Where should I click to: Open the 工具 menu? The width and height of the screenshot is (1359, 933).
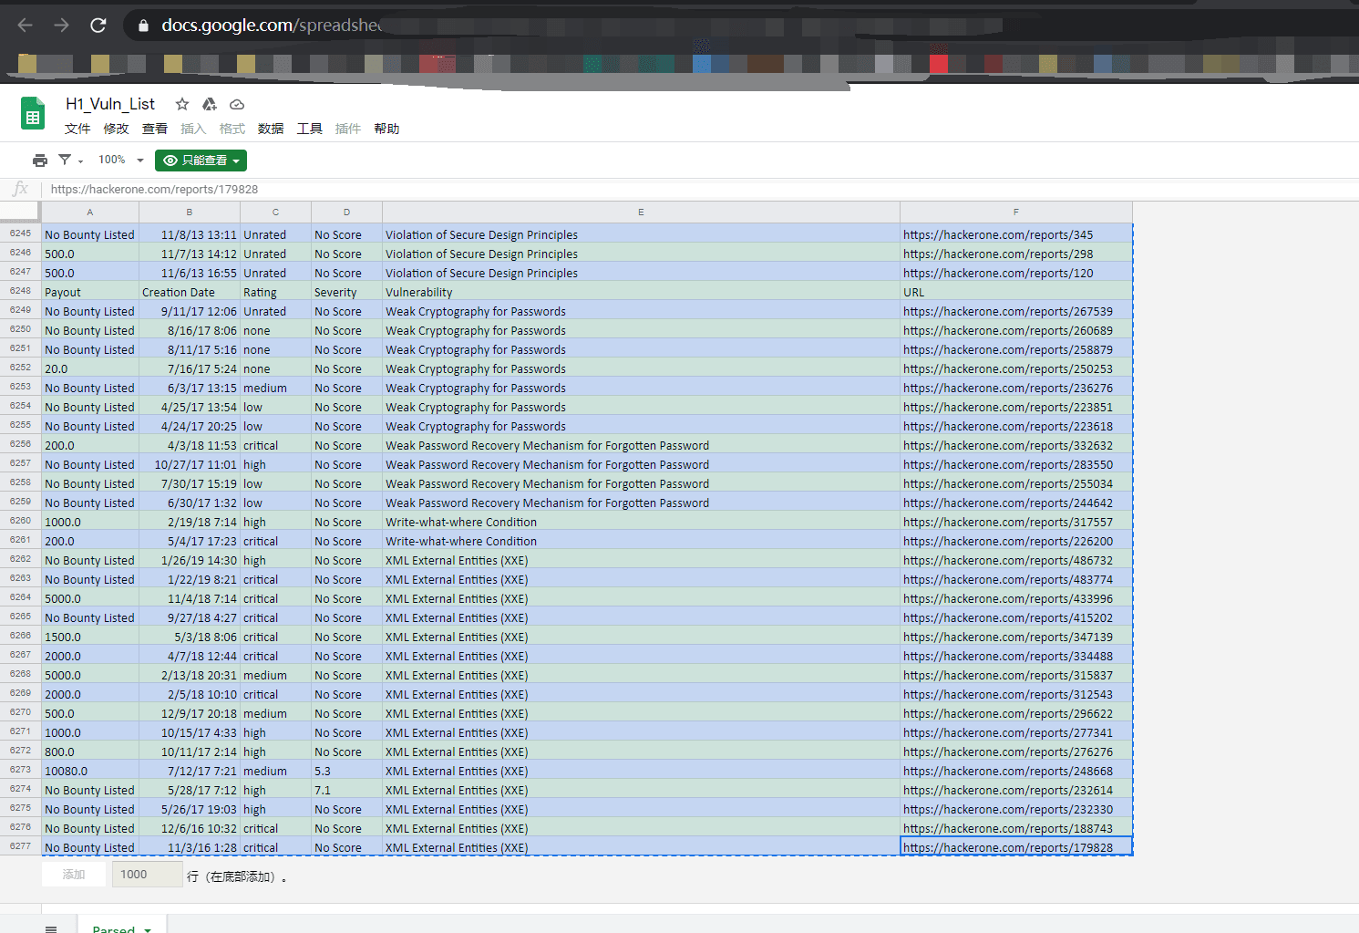310,129
